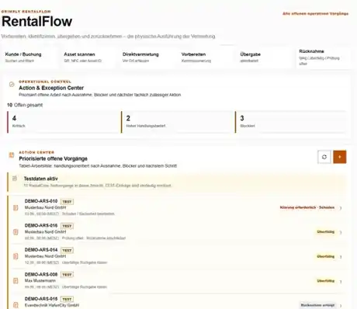The width and height of the screenshot is (357, 309).
Task: Open the Kunde / Buchung step
Action: [x=29, y=57]
